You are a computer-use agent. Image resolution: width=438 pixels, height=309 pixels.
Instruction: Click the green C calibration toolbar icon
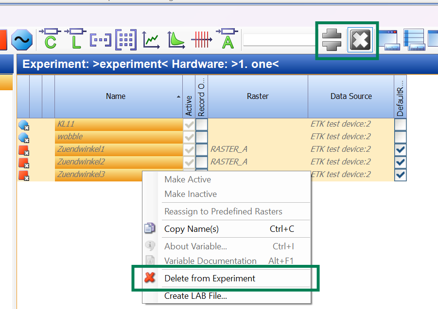[50, 39]
